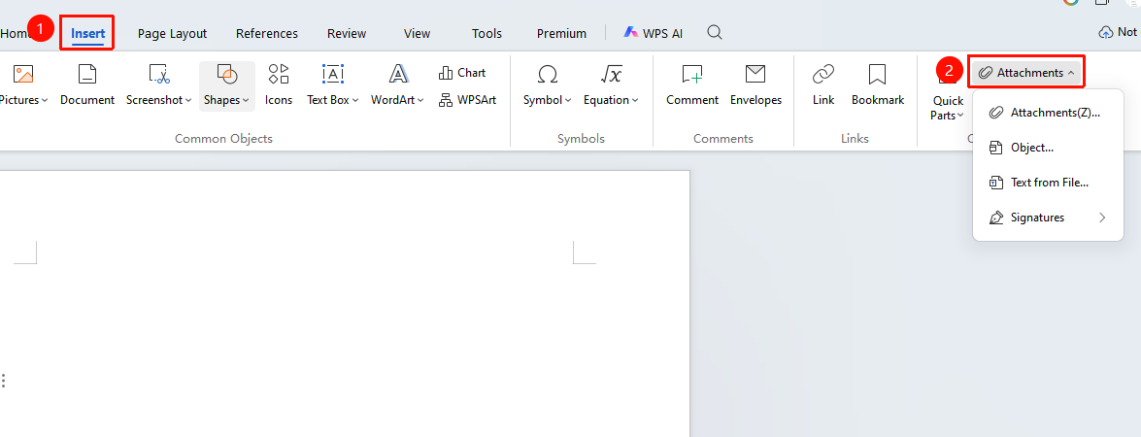
Task: Switch to the Premium tab
Action: [x=562, y=33]
